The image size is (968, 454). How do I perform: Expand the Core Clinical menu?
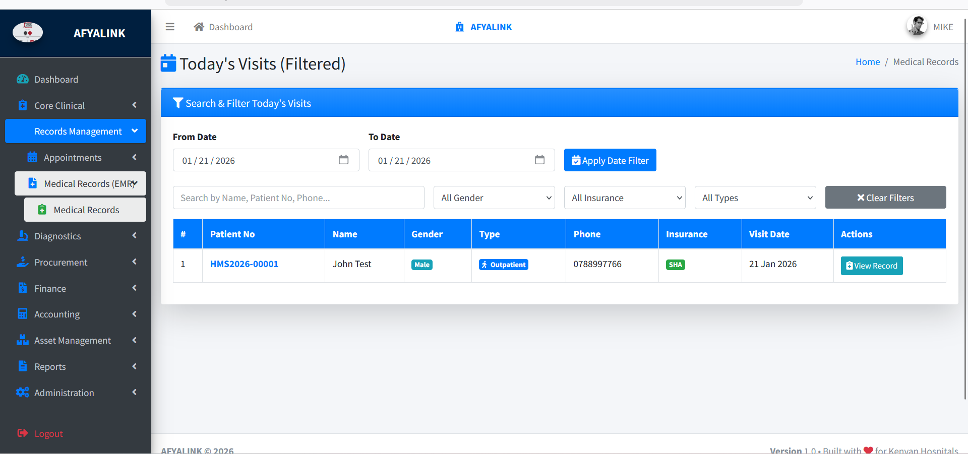pyautogui.click(x=76, y=105)
